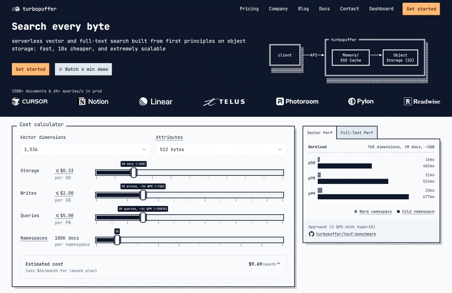Go to the Dashboard
This screenshot has width=452, height=293.
click(381, 9)
